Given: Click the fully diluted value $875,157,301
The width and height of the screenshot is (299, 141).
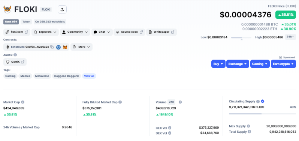Looking at the screenshot, I should [x=92, y=108].
